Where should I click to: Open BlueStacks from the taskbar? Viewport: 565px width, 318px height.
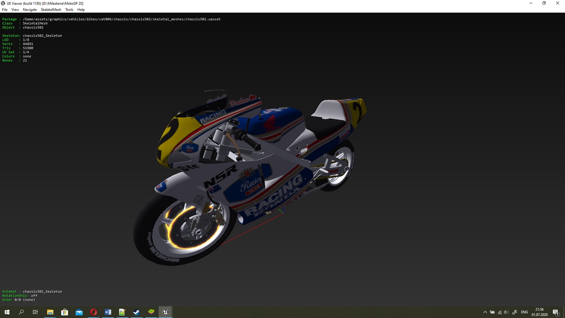pyautogui.click(x=151, y=312)
